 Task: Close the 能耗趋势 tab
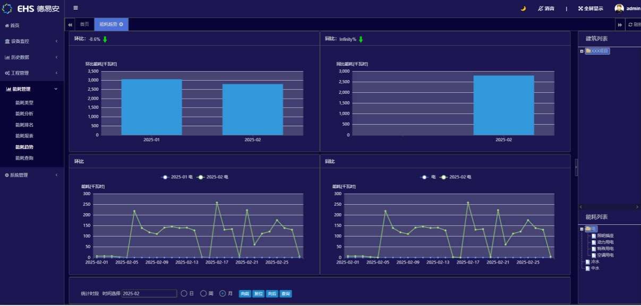(122, 24)
